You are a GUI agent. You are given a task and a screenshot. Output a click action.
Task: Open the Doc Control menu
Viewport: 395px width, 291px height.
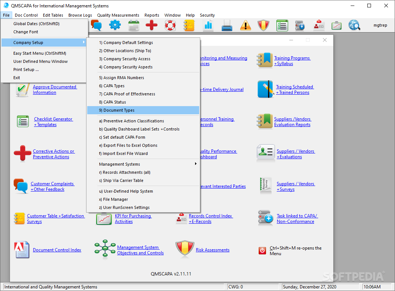pos(26,15)
